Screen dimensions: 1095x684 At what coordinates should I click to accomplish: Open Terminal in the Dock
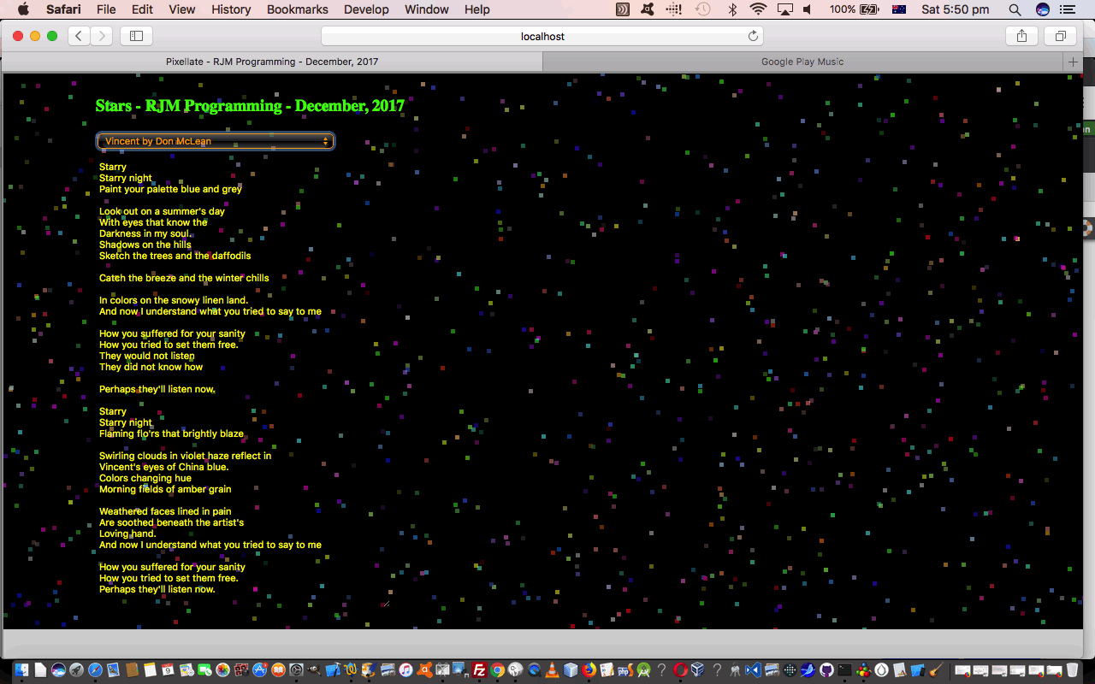coord(844,669)
